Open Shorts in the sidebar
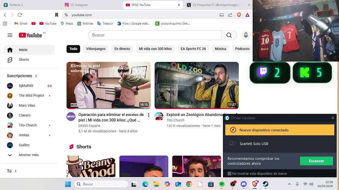 (x=29, y=60)
